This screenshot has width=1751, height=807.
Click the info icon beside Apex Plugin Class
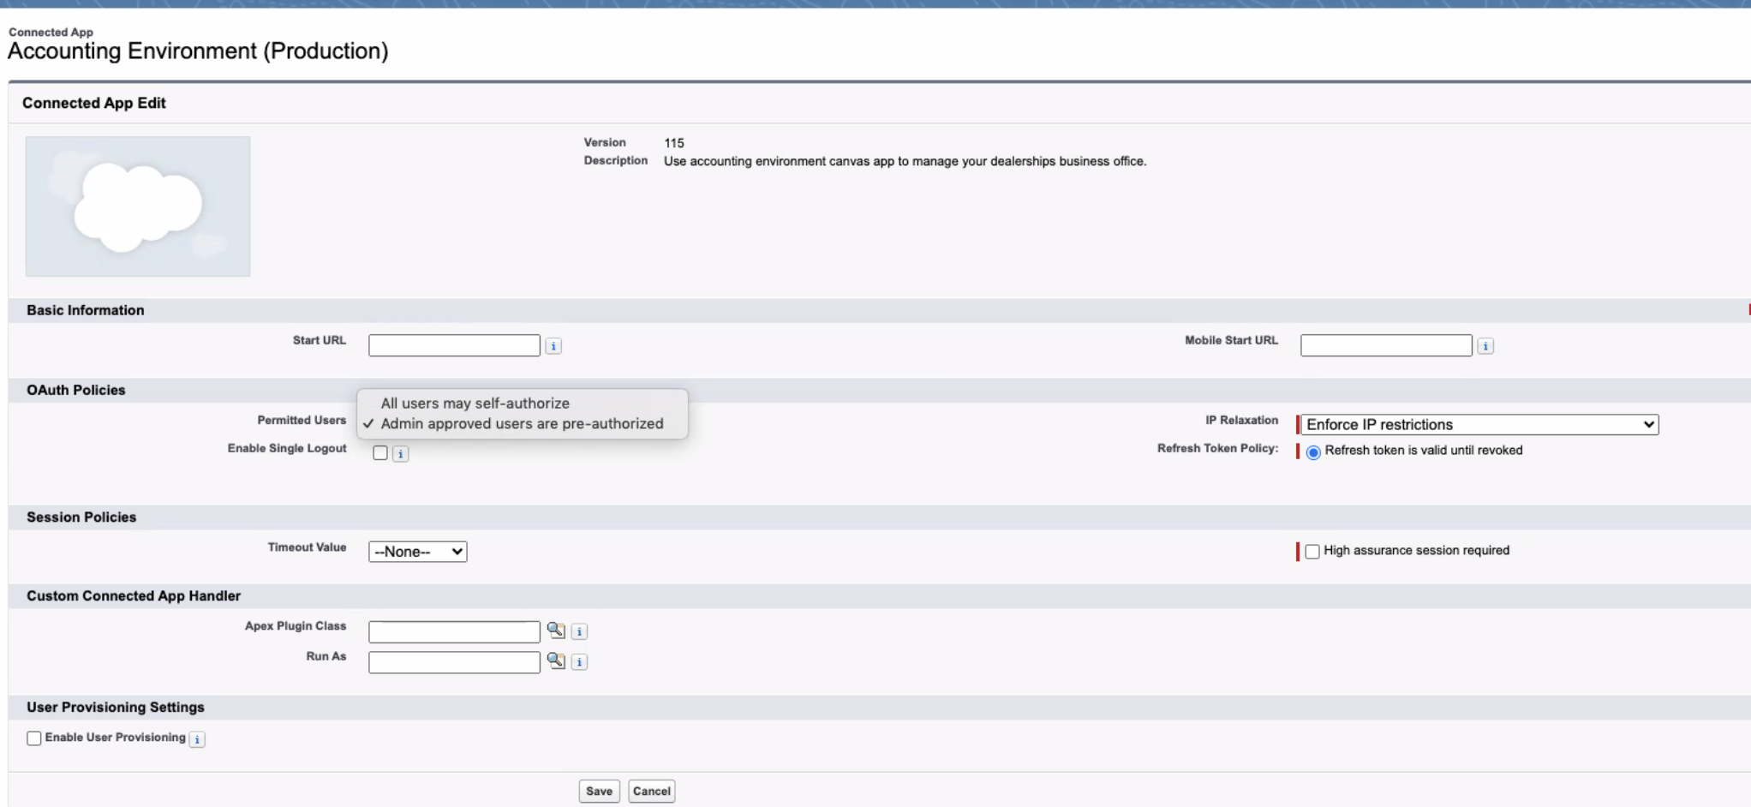579,631
